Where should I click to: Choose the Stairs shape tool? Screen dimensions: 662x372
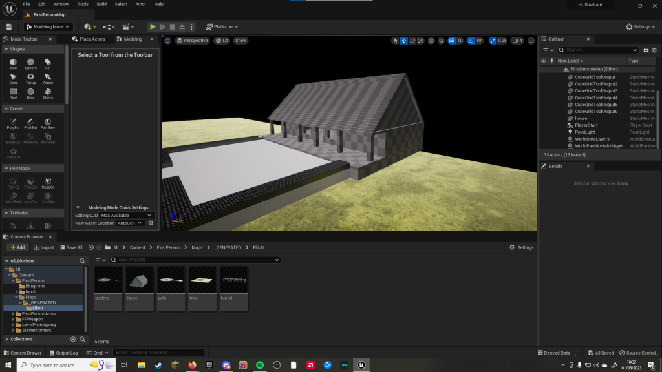click(x=48, y=93)
